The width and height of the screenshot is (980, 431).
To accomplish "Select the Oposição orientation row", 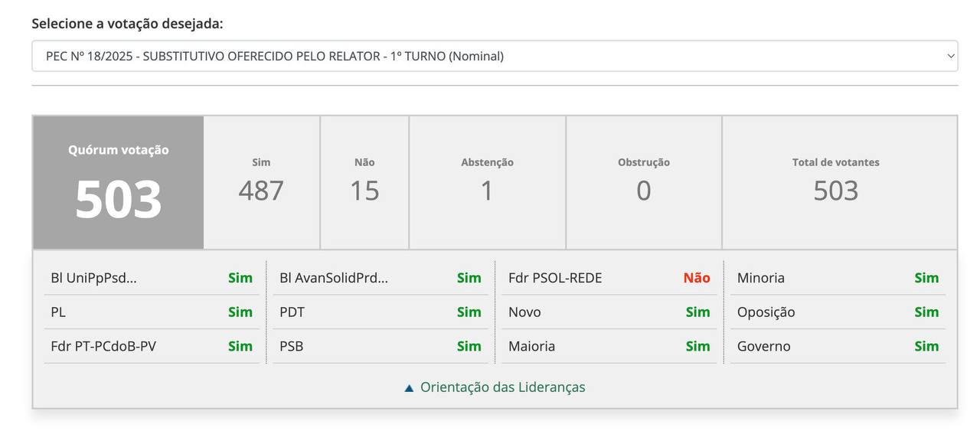I will point(838,312).
